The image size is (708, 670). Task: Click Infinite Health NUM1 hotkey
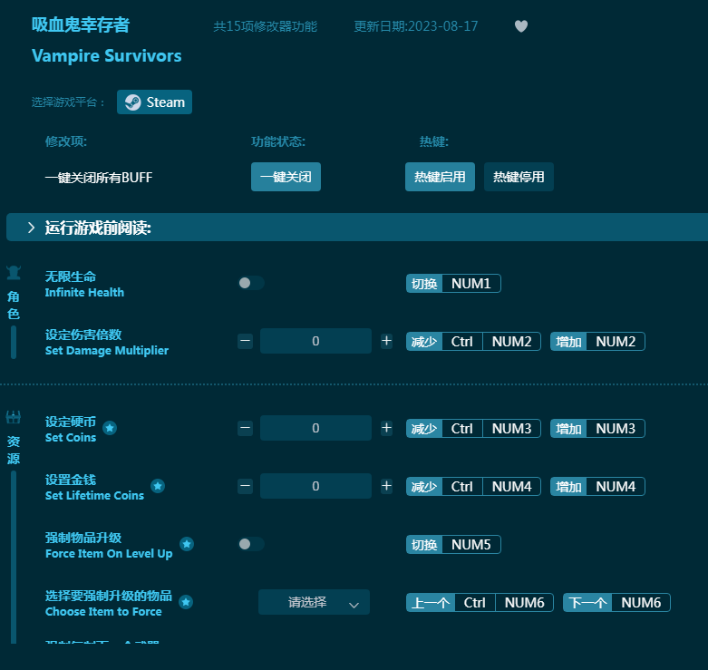coord(453,284)
